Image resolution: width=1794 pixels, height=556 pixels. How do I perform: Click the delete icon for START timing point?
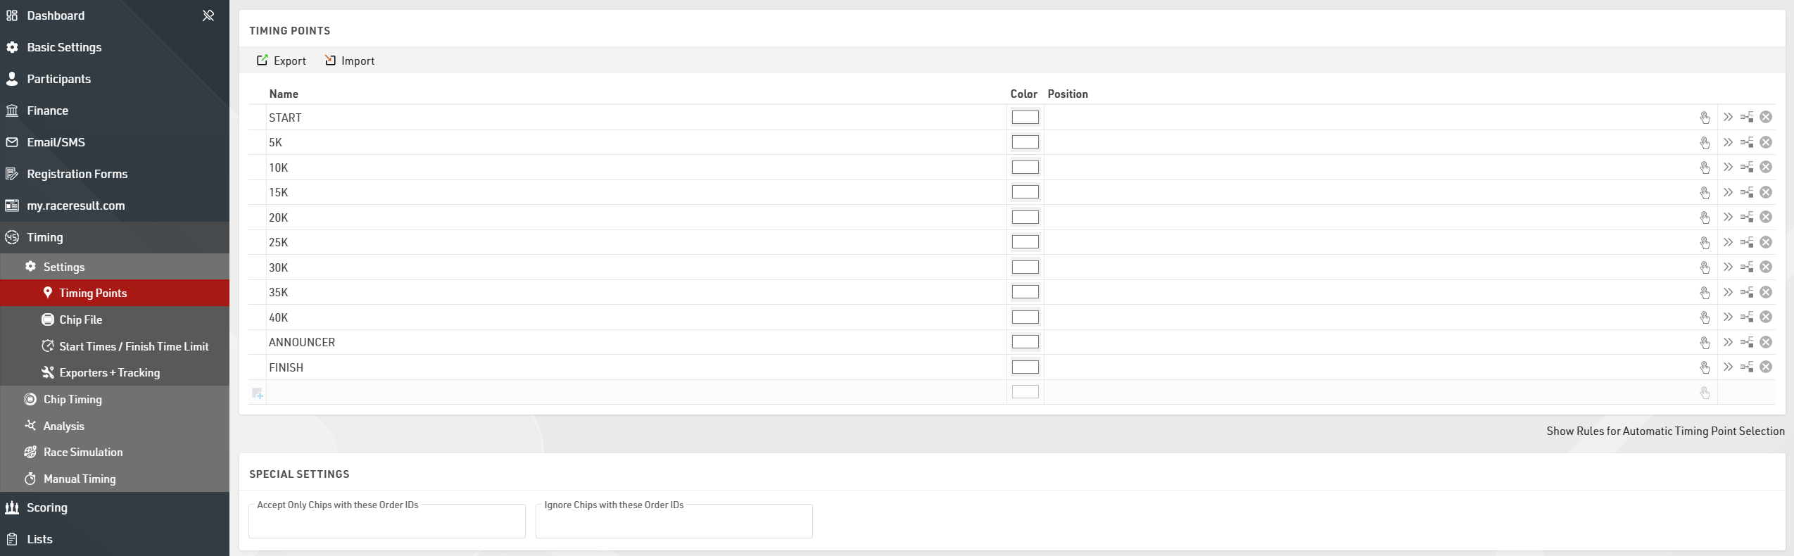(1766, 118)
